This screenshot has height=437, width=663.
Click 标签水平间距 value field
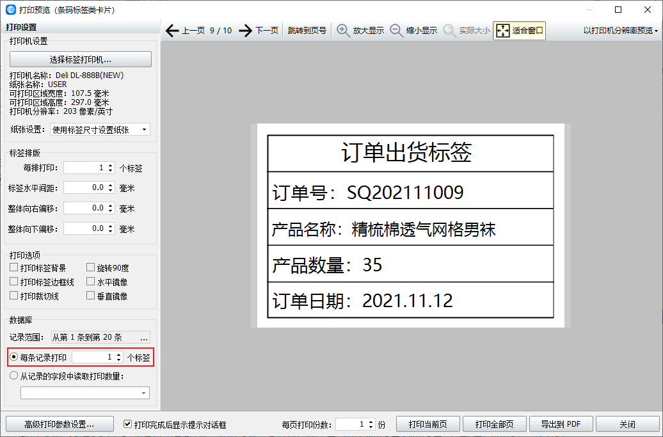click(84, 187)
